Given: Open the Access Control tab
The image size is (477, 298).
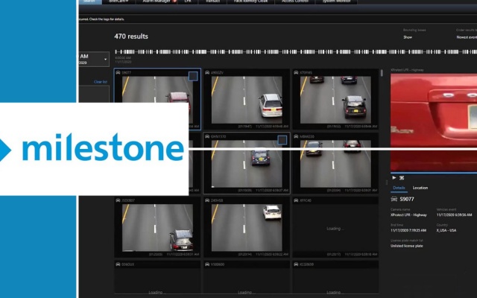Looking at the screenshot, I should tap(294, 1).
